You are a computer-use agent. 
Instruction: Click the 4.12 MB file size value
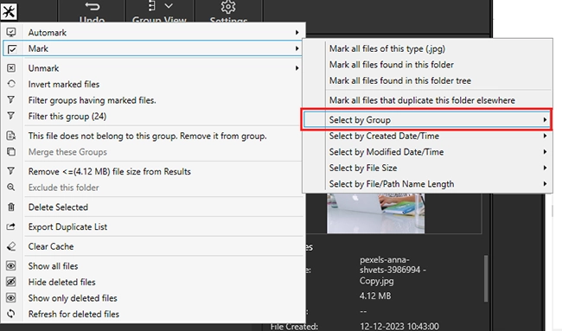click(x=375, y=296)
